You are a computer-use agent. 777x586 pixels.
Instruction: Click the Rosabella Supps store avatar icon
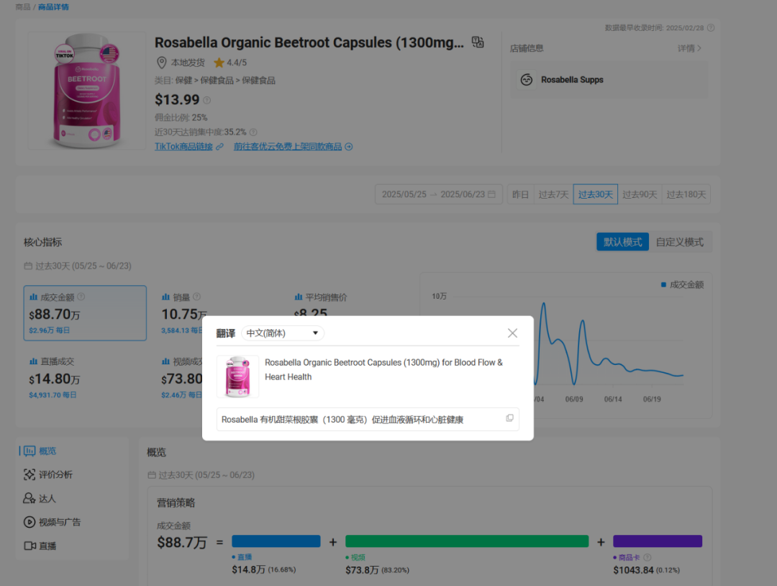click(526, 80)
